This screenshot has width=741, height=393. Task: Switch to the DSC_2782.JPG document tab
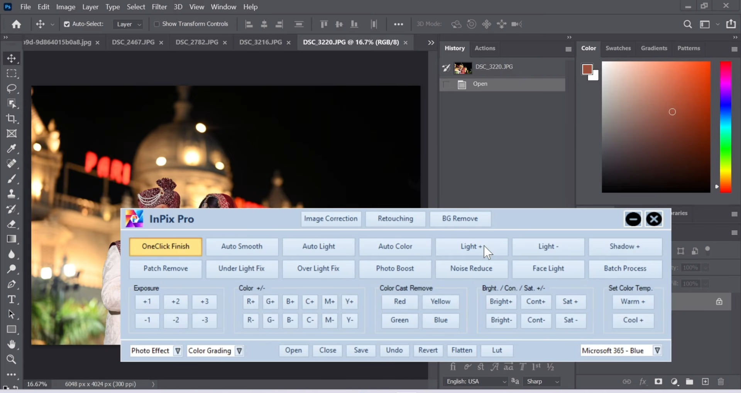[197, 42]
